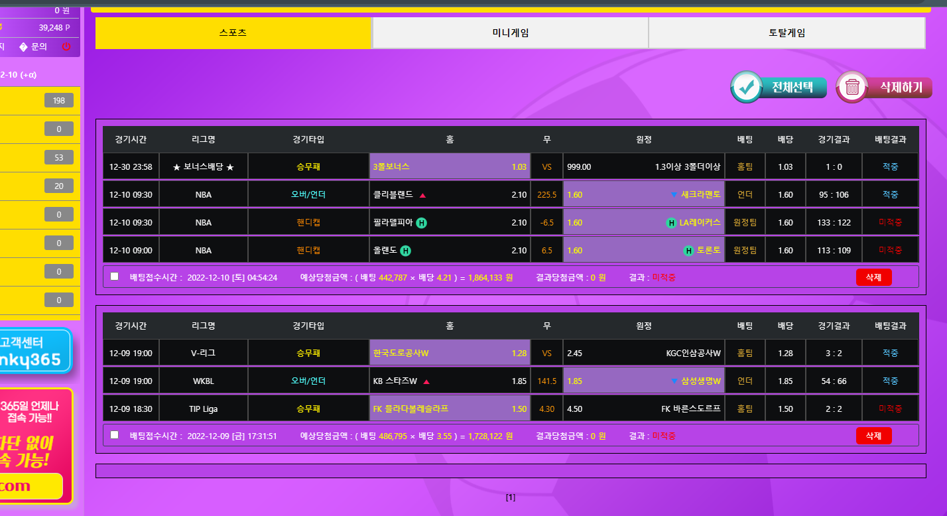The height and width of the screenshot is (516, 947).
Task: Tick the checkbox for the 2022-12-10 bet slip
Action: pos(115,277)
